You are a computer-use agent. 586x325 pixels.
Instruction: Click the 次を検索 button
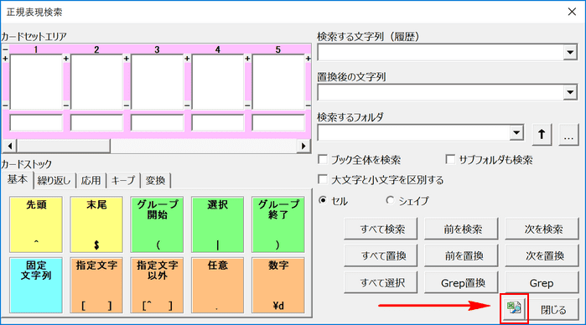(x=542, y=229)
